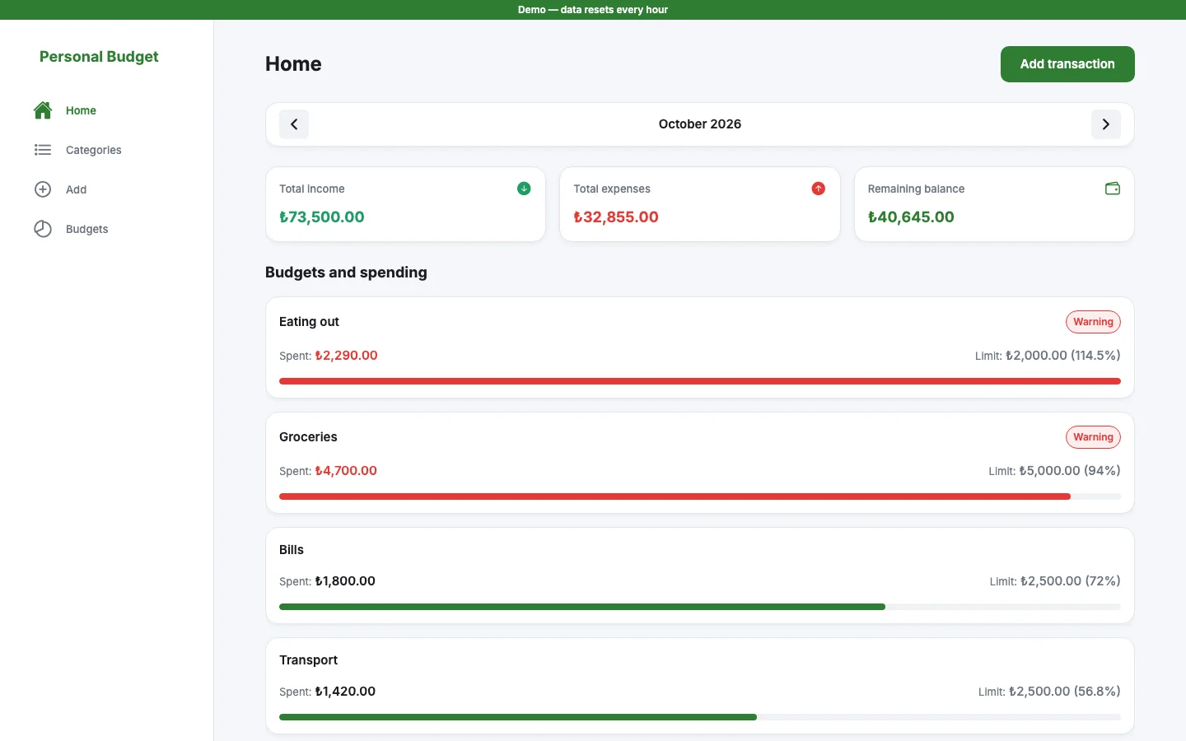This screenshot has height=741, width=1186.
Task: Click the Groceries spent amount ₺4,700.00
Action: pyautogui.click(x=346, y=471)
